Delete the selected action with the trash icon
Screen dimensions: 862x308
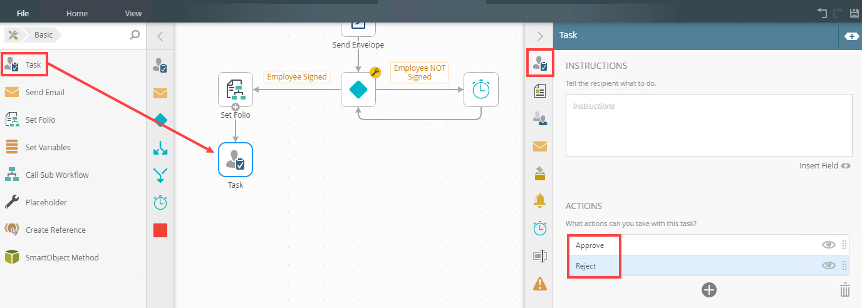click(x=845, y=290)
